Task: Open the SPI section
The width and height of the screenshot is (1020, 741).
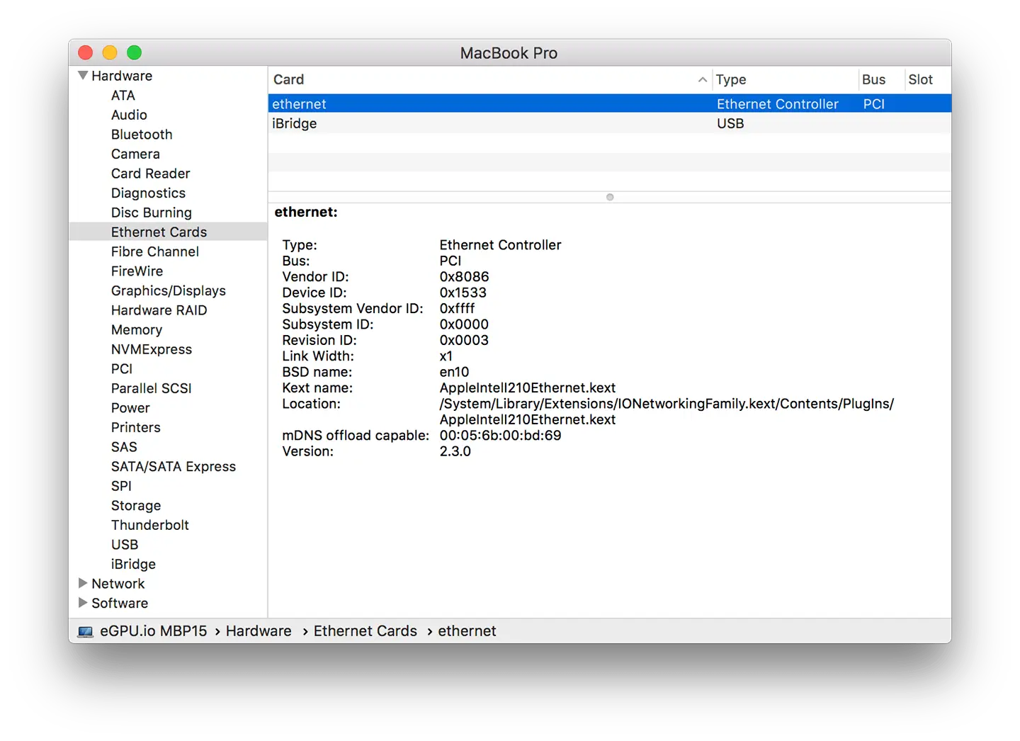Action: pos(121,486)
